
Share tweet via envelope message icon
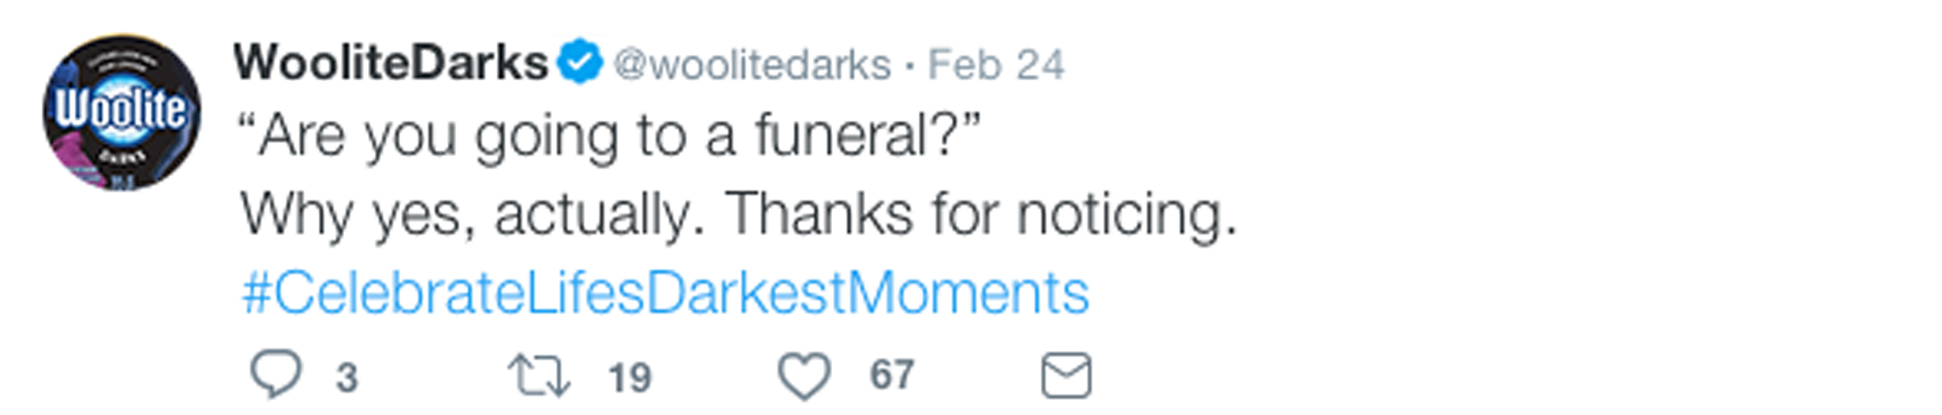[1066, 376]
